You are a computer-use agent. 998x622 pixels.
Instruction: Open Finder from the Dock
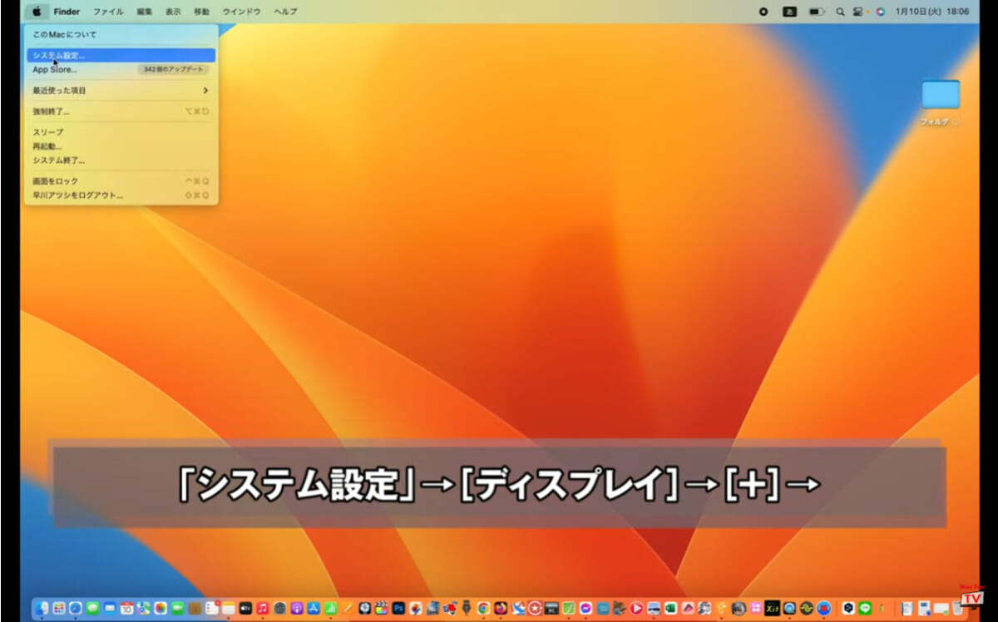tap(42, 608)
